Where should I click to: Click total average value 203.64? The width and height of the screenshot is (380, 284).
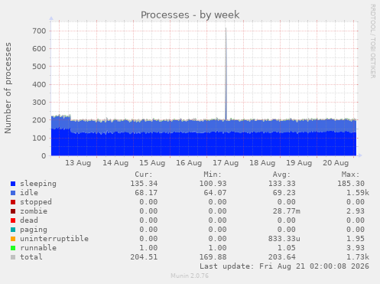(282, 257)
